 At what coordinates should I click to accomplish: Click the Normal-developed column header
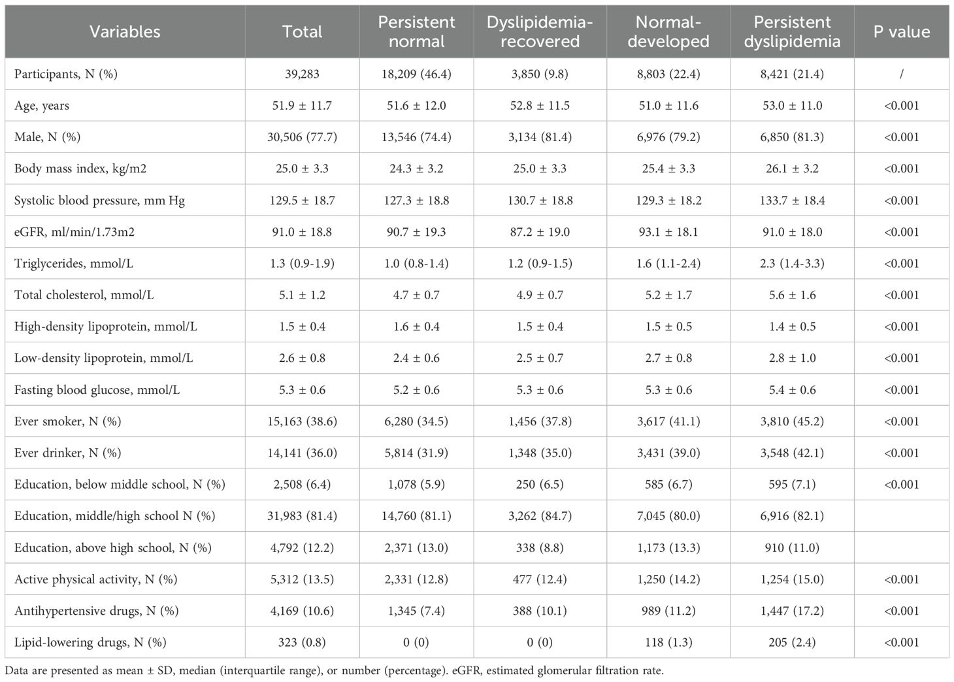(x=668, y=31)
